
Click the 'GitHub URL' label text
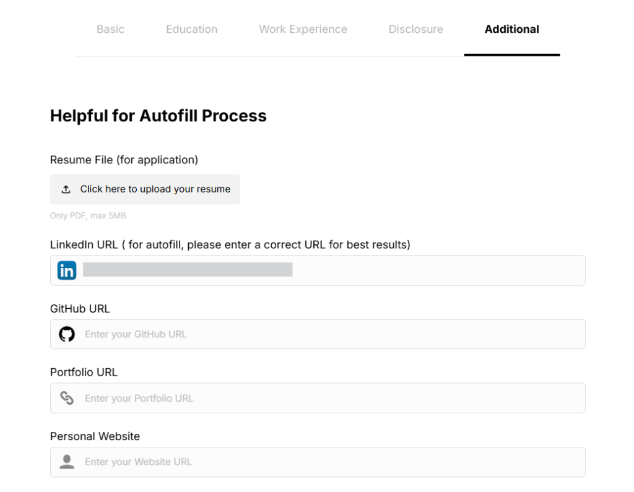[x=80, y=308]
